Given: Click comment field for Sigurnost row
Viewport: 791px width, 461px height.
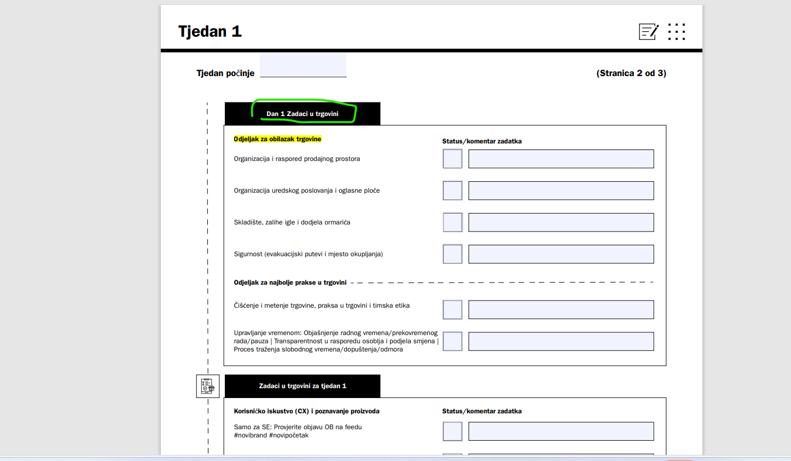Looking at the screenshot, I should pyautogui.click(x=561, y=254).
